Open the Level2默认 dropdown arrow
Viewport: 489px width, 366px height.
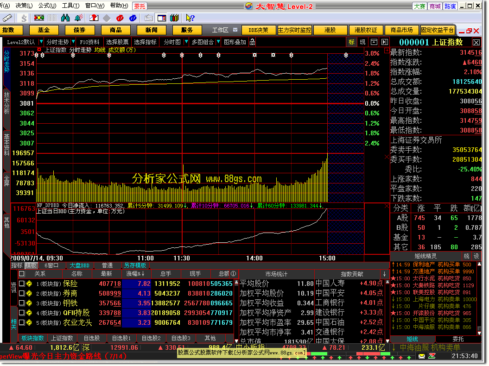tap(41, 42)
